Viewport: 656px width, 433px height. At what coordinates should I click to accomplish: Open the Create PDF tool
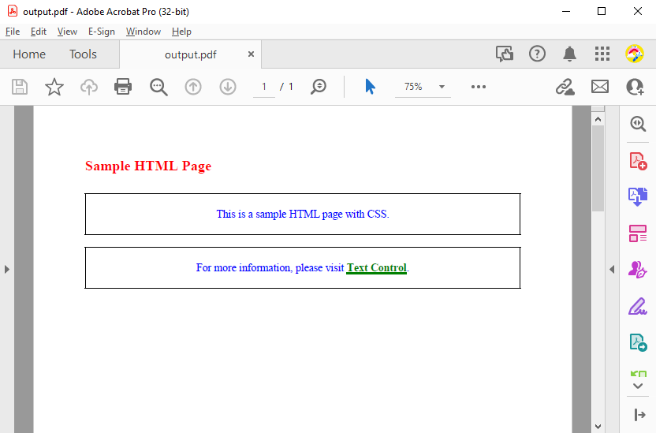click(x=638, y=161)
